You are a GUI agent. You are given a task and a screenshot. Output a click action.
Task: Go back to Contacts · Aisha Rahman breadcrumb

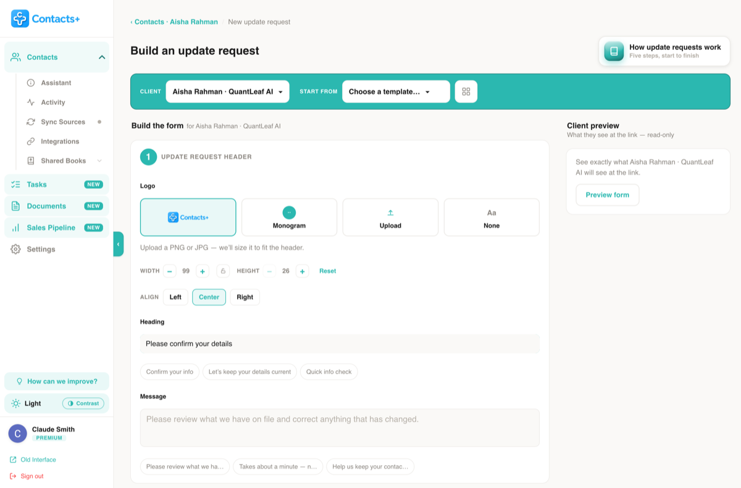click(174, 22)
